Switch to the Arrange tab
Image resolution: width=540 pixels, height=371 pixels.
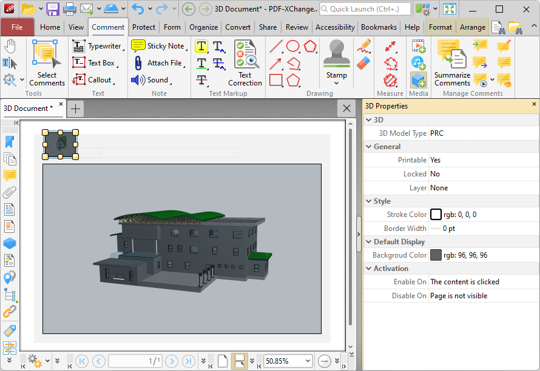pyautogui.click(x=473, y=27)
